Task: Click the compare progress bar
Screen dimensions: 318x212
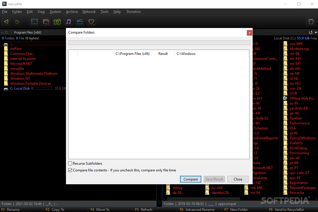Action: coord(159,43)
